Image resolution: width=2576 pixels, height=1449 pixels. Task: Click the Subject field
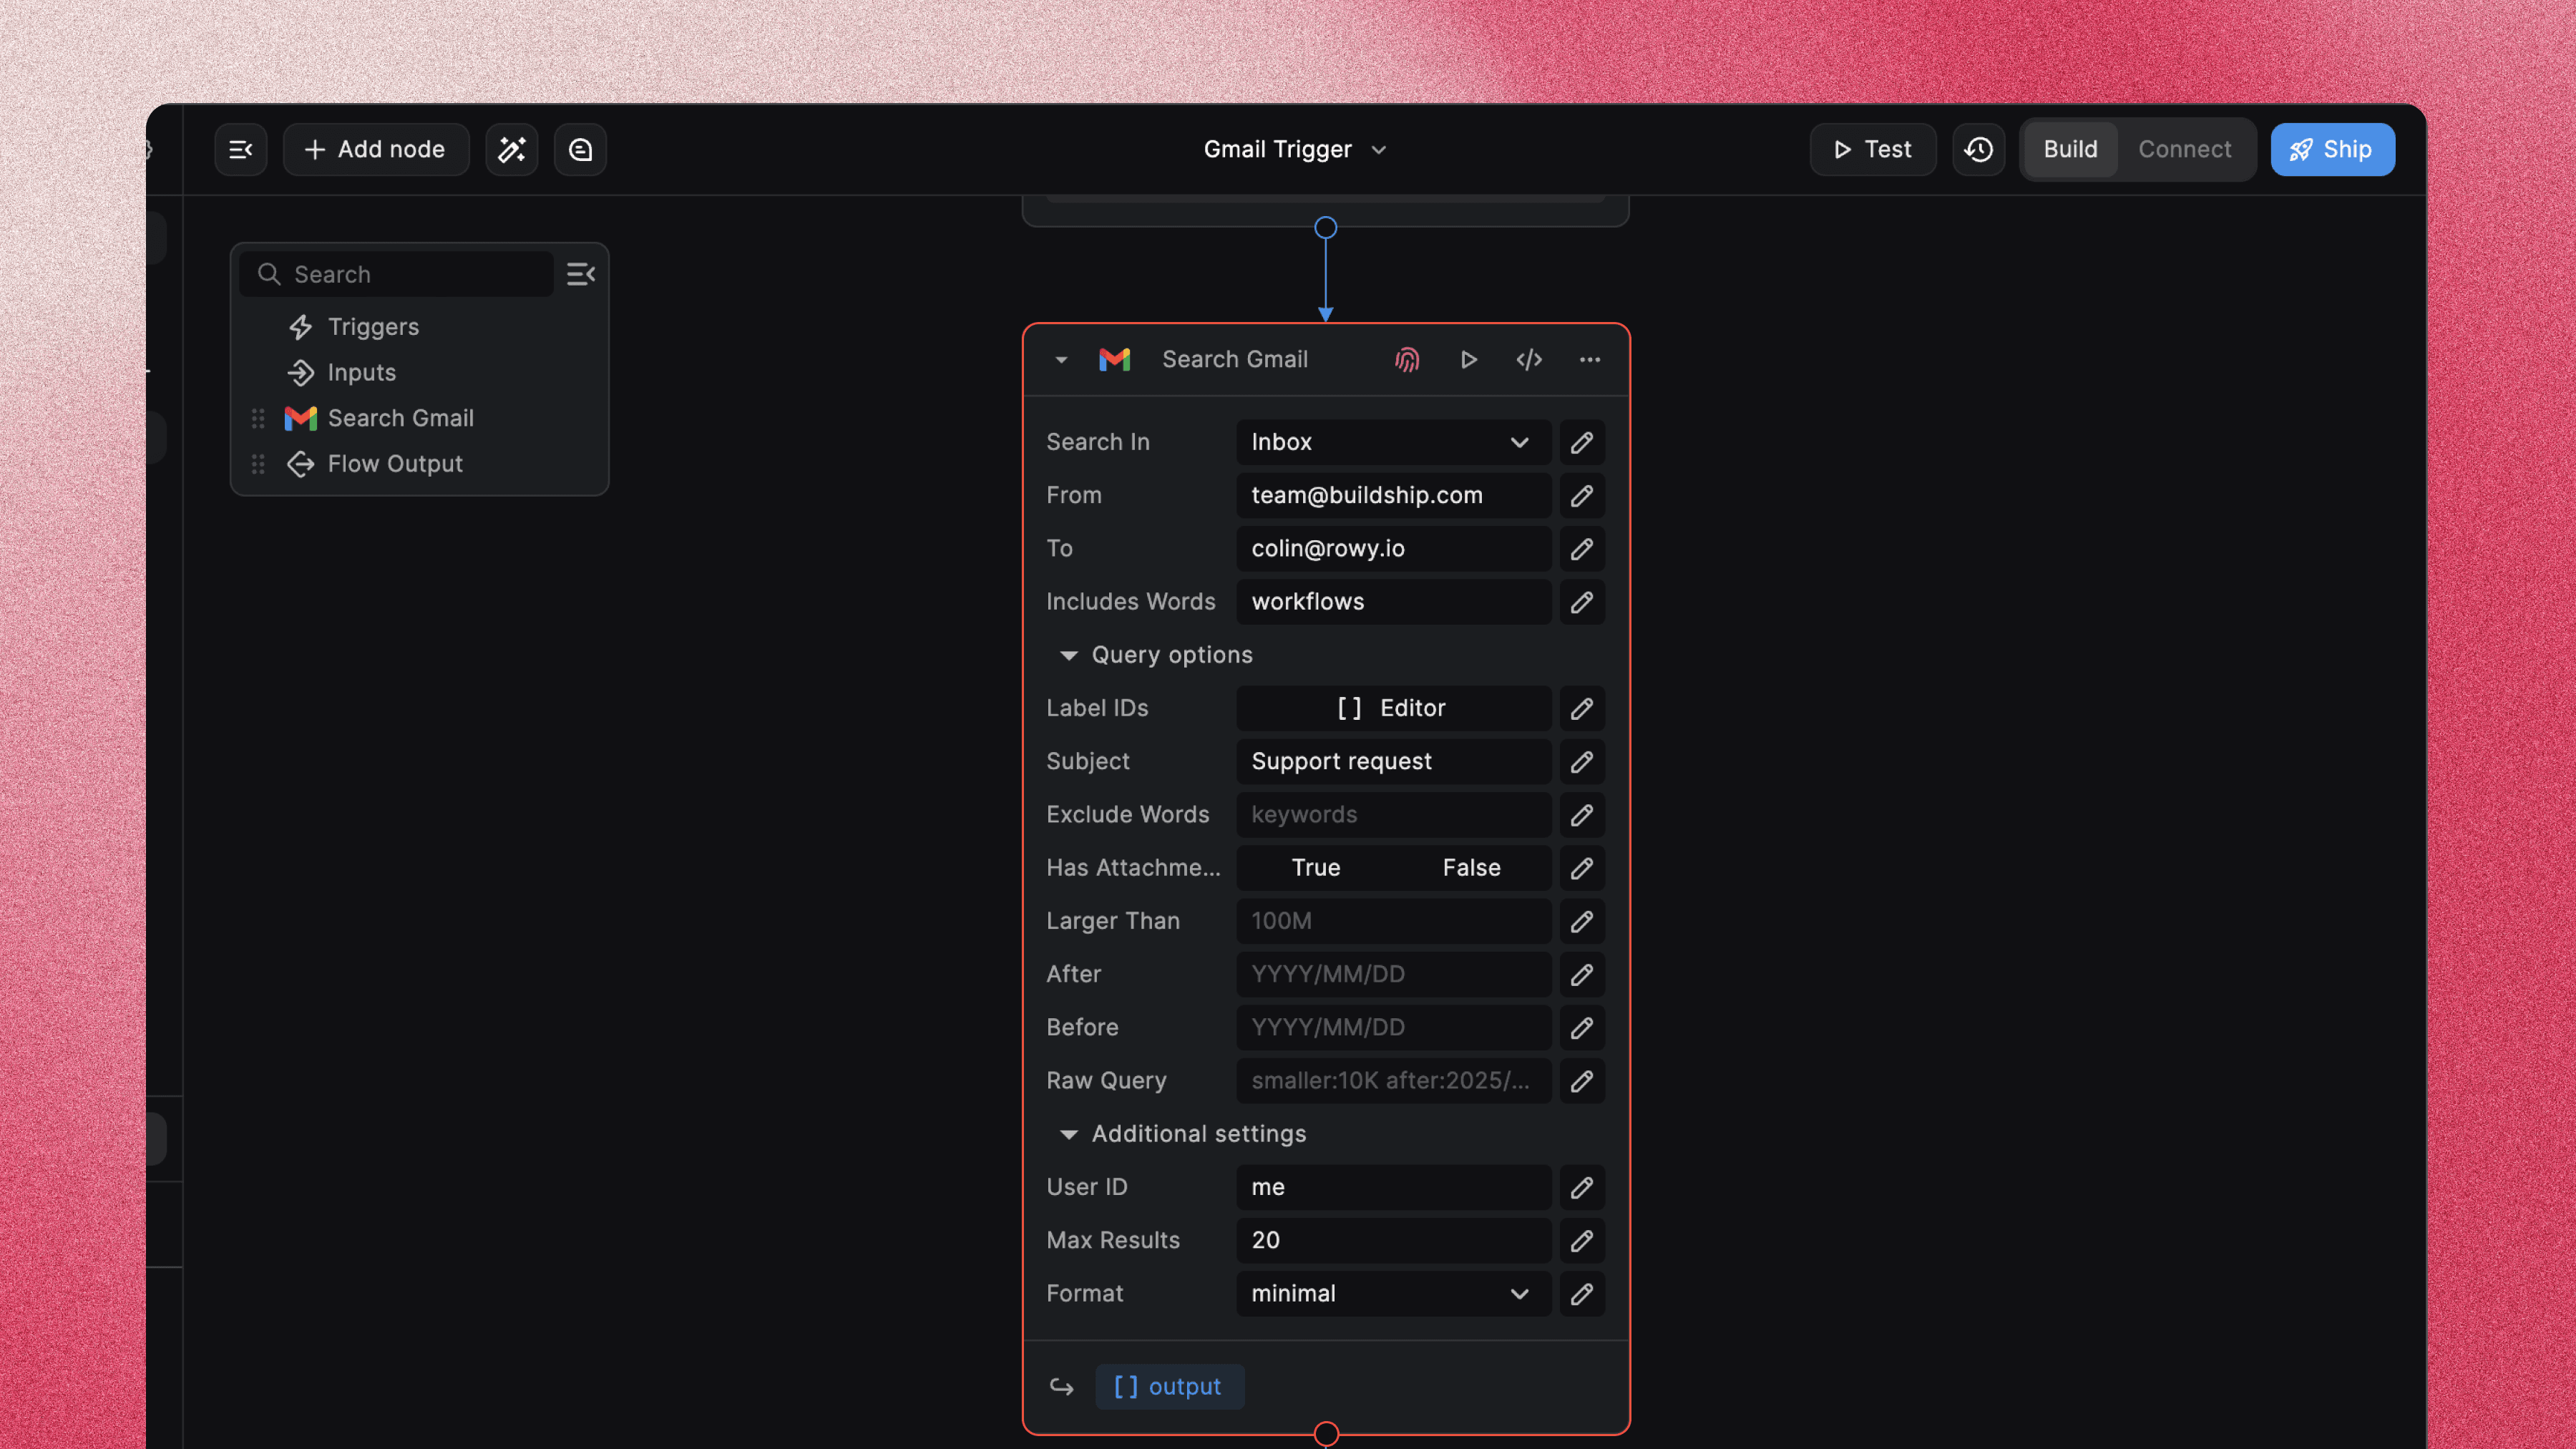pos(1393,761)
